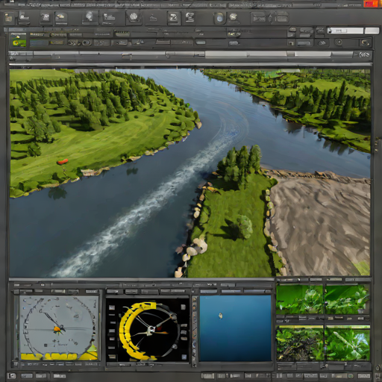Click the orange button at window top-right corner
The image size is (382, 382).
[x=371, y=4]
